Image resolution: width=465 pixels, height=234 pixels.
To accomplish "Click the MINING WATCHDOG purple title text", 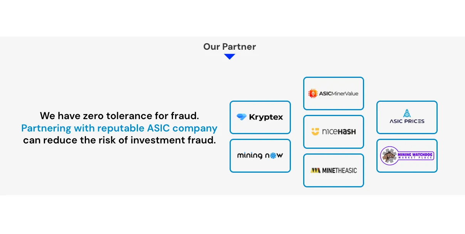I will [415, 154].
